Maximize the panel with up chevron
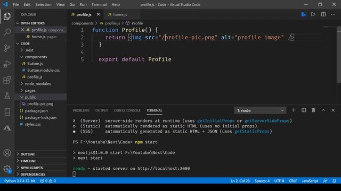 pos(323,110)
